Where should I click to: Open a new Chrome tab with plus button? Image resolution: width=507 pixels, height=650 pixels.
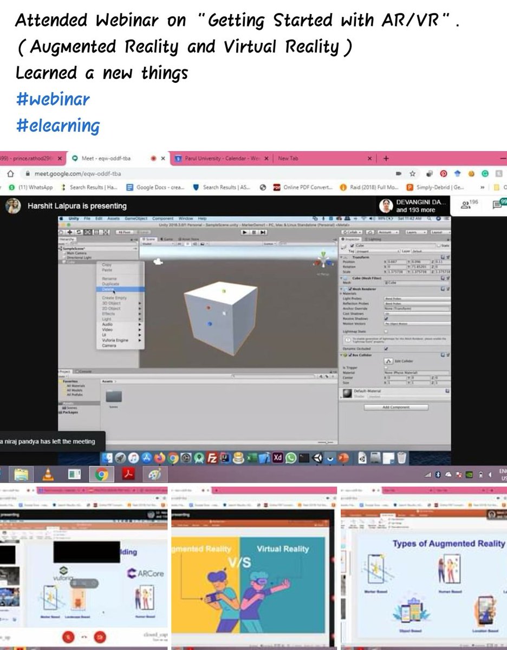coord(386,159)
